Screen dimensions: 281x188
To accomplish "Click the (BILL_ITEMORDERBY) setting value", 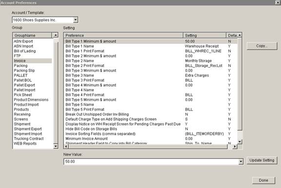I will (x=204, y=133).
